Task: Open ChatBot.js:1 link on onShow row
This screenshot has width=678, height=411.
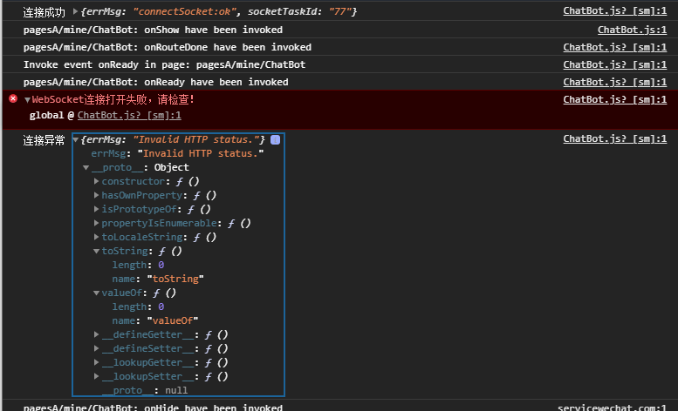Action: pos(632,30)
